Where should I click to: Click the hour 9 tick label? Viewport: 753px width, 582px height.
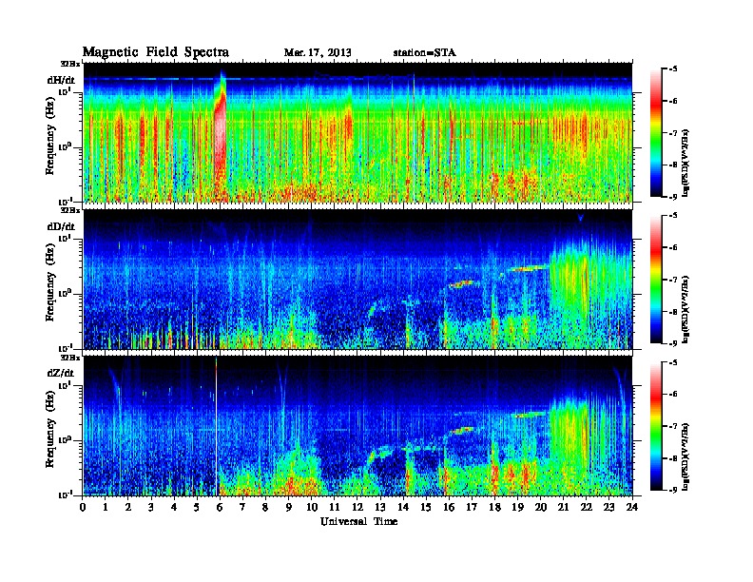pos(289,507)
